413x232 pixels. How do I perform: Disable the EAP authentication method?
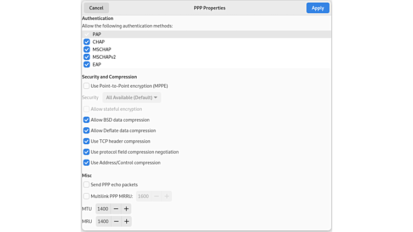pyautogui.click(x=87, y=65)
